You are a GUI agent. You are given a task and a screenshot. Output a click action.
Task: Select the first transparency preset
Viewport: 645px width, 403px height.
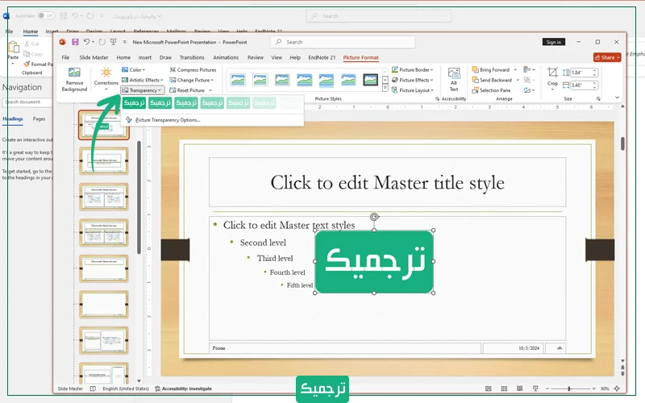click(134, 103)
